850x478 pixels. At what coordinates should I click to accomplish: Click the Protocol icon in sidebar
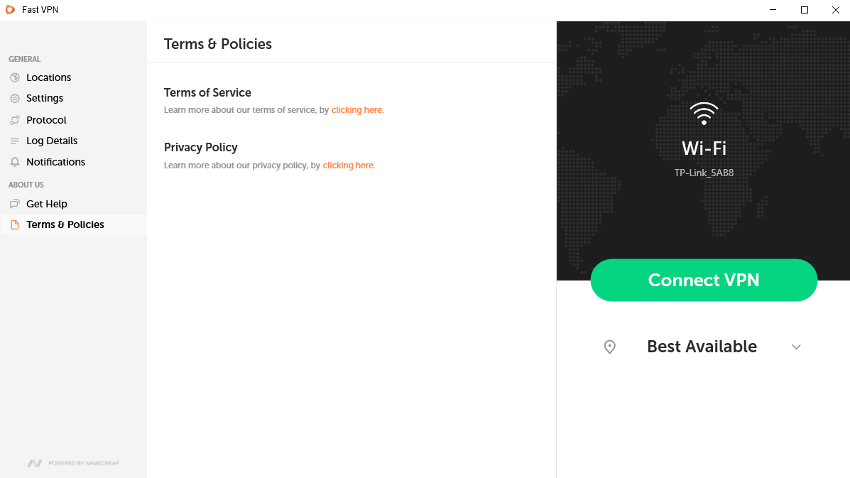[x=15, y=120]
